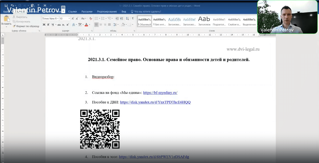Click the borders icon
Image resolution: width=319 pixels, height=163 pixels.
[129, 24]
